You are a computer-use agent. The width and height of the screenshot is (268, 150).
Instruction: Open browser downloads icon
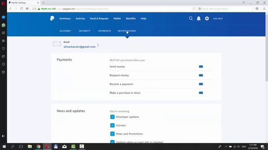click(264, 9)
